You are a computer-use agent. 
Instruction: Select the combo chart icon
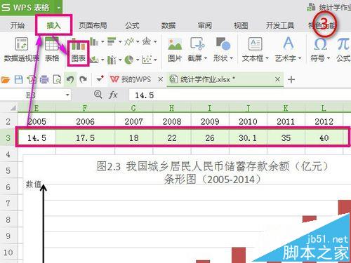(x=112, y=60)
